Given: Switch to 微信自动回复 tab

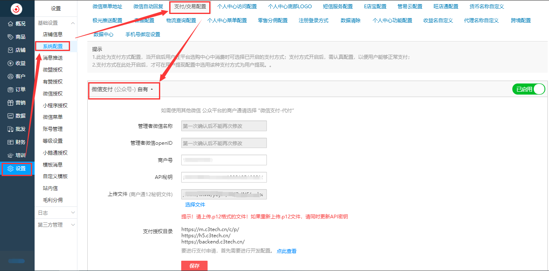Looking at the screenshot, I should [x=148, y=7].
